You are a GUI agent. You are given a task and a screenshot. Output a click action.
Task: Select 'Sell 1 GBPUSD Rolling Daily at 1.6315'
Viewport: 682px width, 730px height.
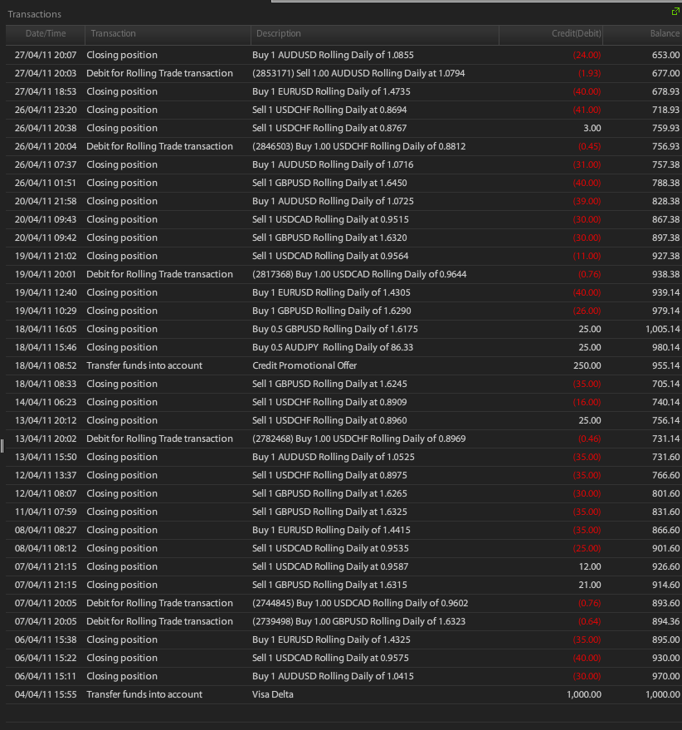coord(329,585)
